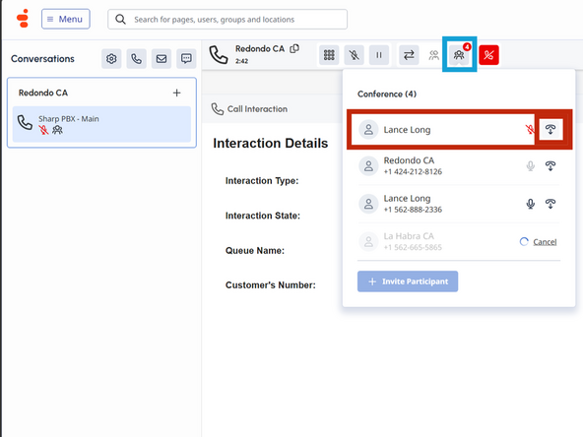Mute Lance Long +1 562-888-2336 microphone

531,204
